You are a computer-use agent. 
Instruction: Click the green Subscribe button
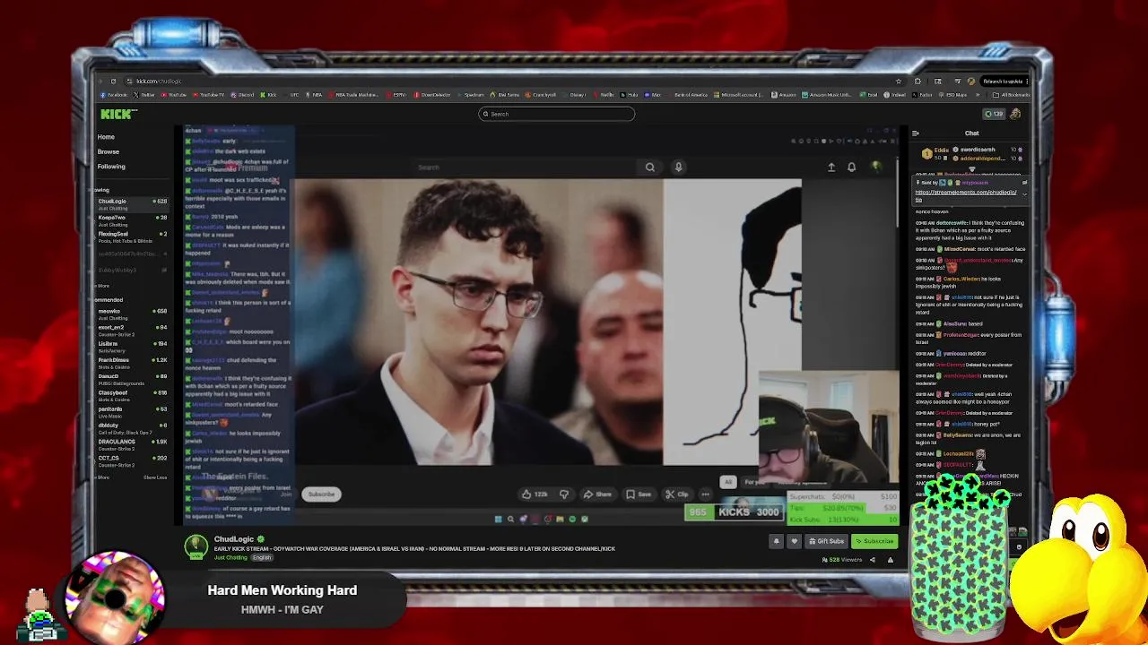point(874,541)
